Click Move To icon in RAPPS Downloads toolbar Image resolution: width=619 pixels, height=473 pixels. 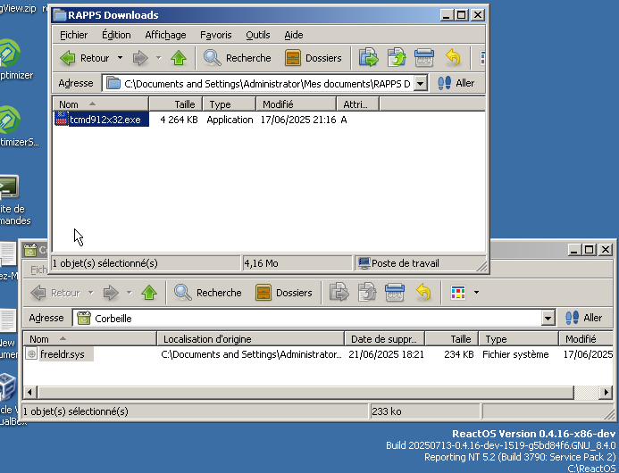(368, 58)
